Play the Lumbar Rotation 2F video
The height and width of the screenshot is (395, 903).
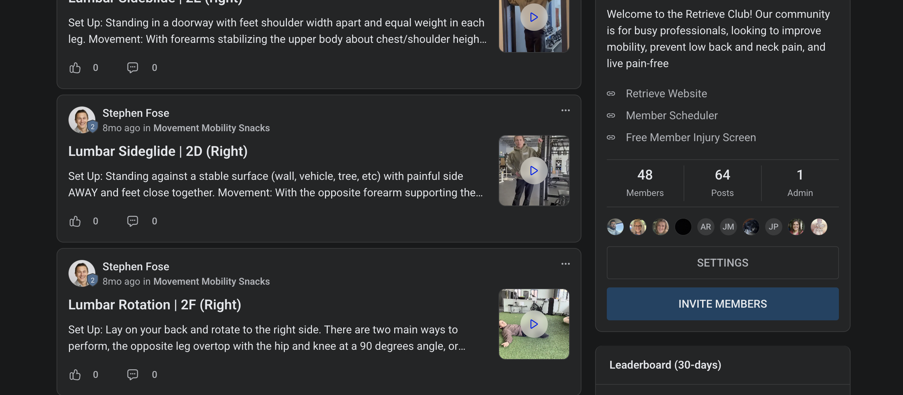coord(533,324)
